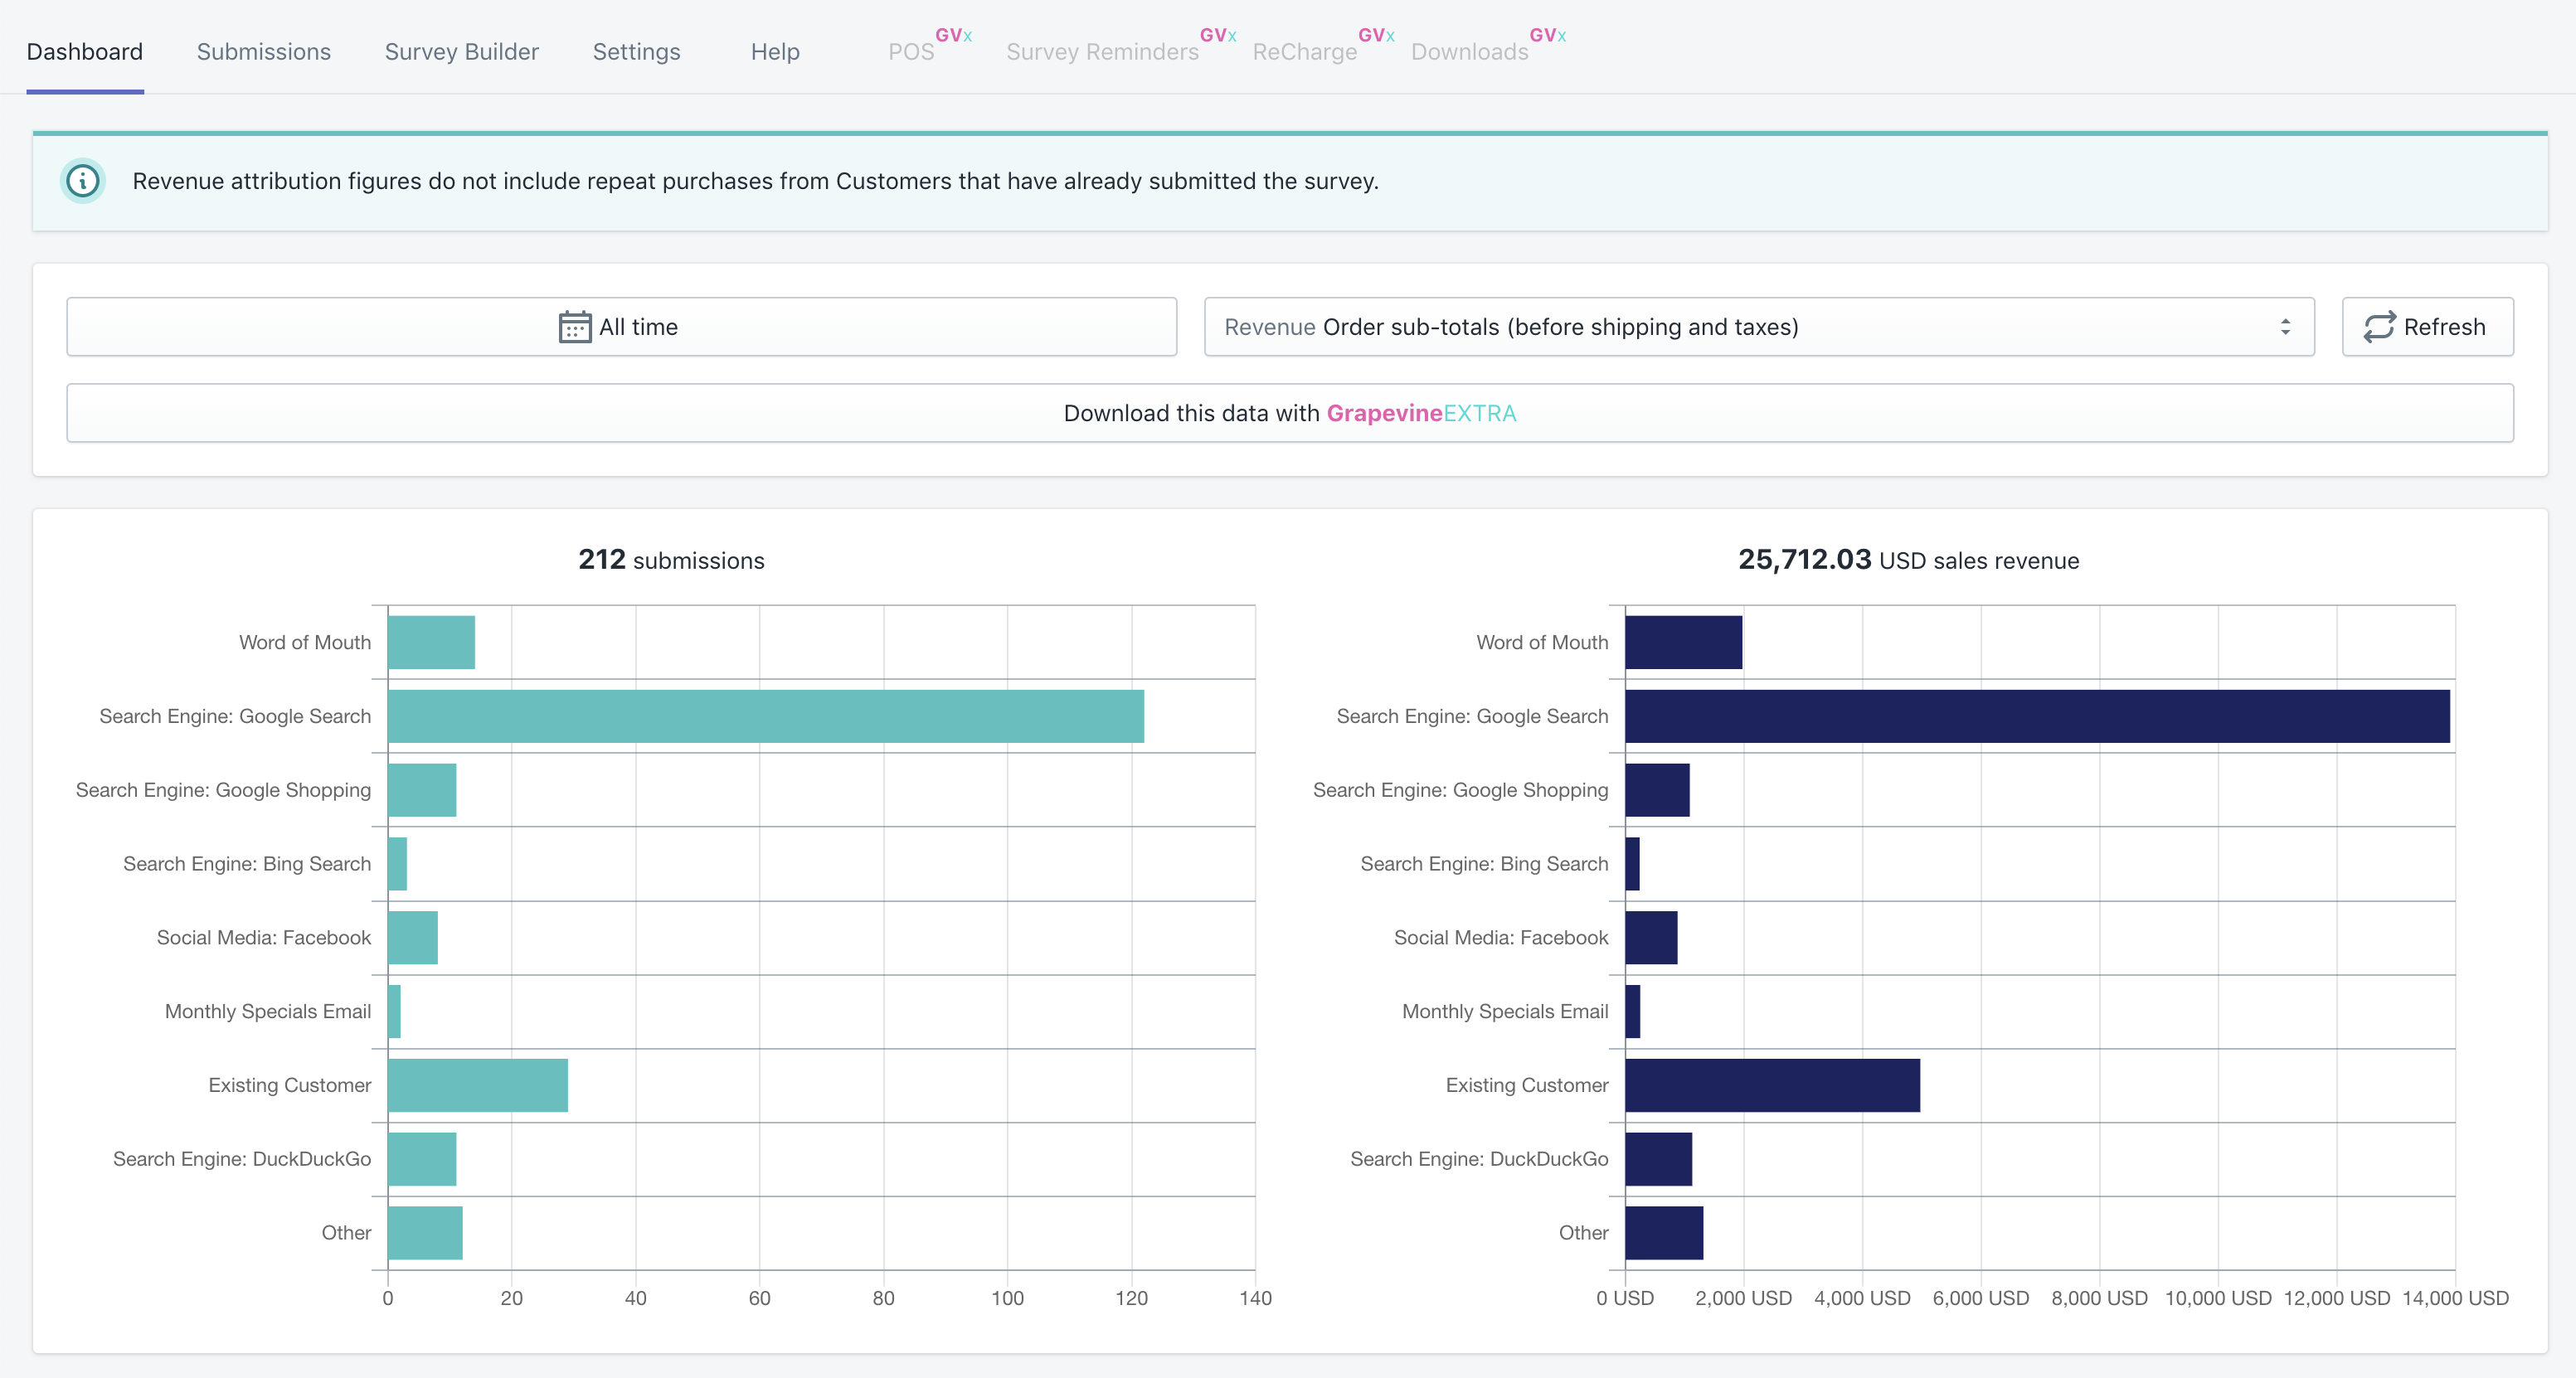Click the info circle icon in banner
The height and width of the screenshot is (1378, 2576).
point(82,181)
